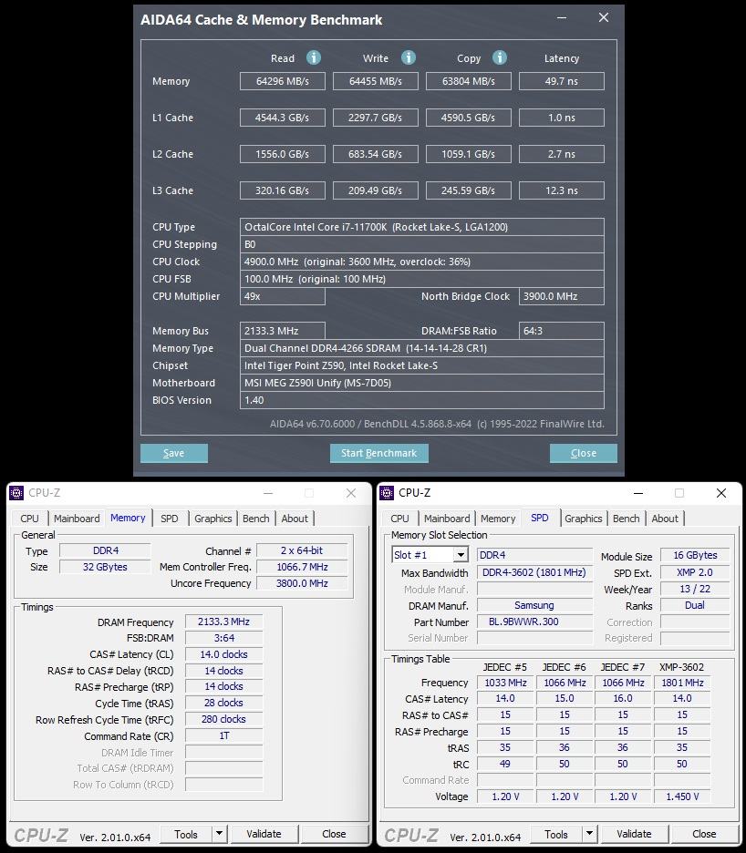Open Memory tab in right CPU-Z window

pyautogui.click(x=498, y=519)
